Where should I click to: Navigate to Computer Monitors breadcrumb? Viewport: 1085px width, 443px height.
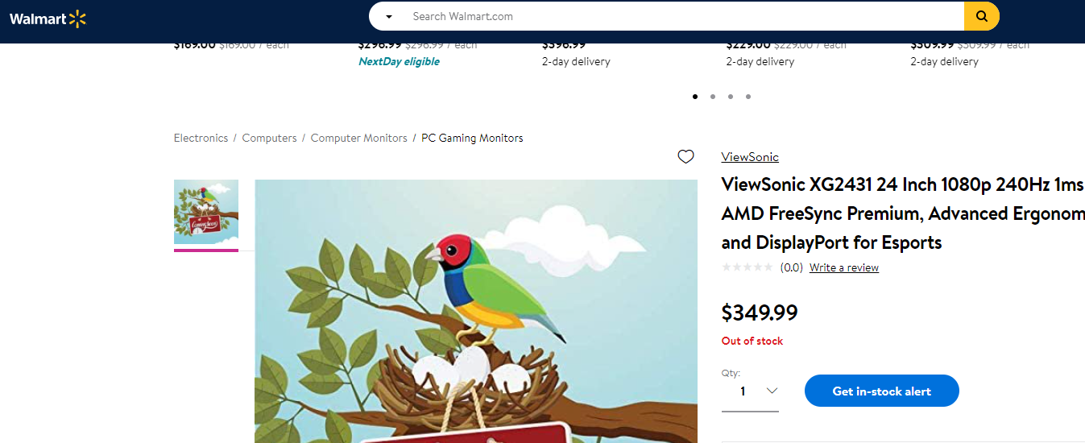coord(358,139)
